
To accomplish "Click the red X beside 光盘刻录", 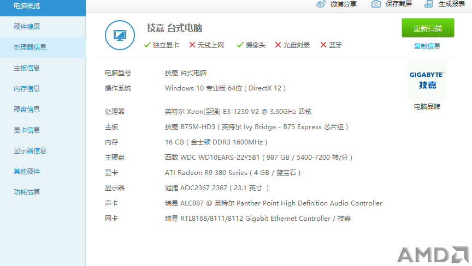I will point(278,45).
